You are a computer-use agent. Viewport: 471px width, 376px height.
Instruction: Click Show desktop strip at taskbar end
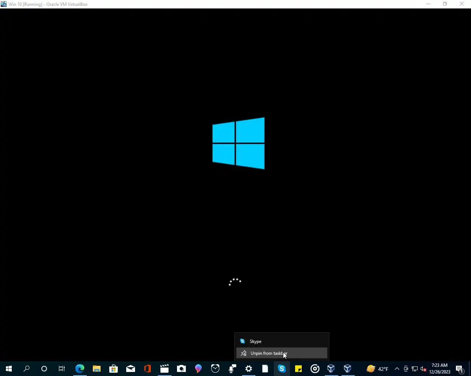click(470, 369)
